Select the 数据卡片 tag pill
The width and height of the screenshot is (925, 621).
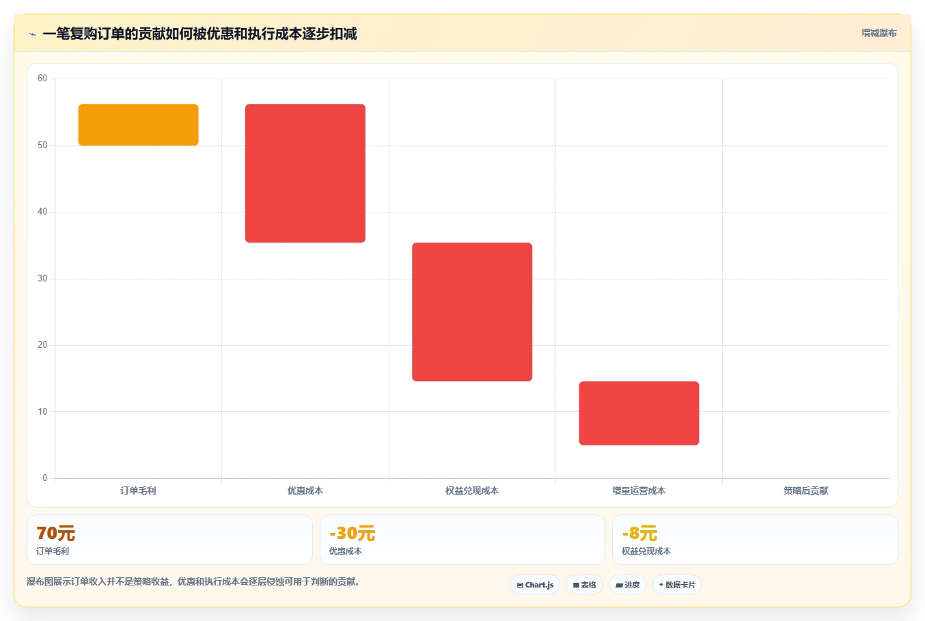(677, 585)
